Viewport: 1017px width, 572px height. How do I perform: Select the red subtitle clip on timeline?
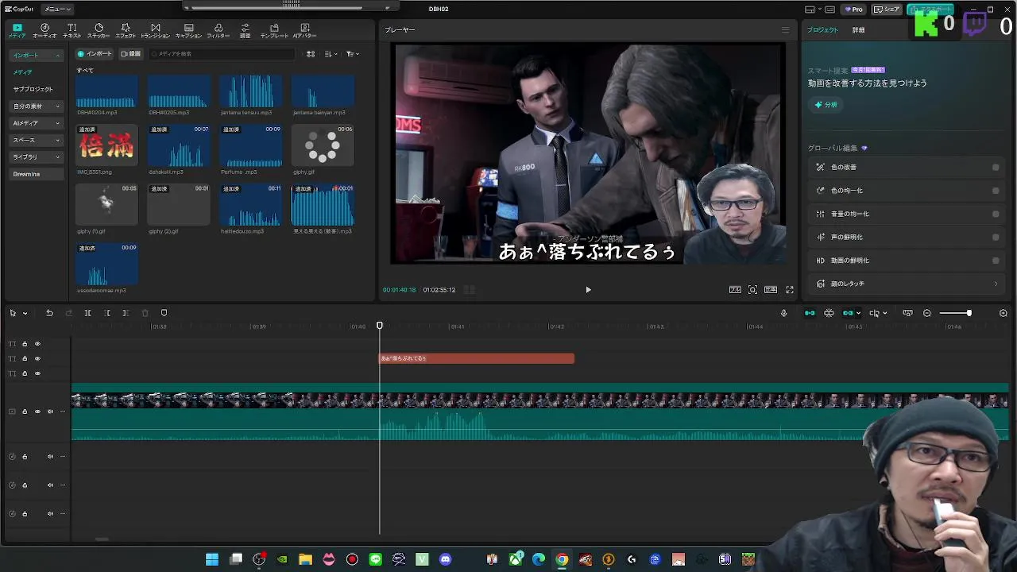(x=477, y=358)
